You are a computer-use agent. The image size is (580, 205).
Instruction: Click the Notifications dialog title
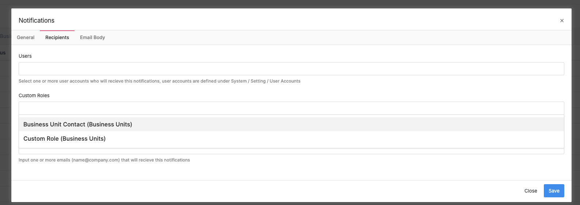tap(37, 21)
